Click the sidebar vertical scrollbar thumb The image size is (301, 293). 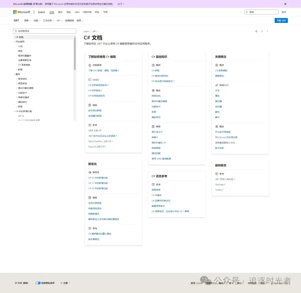75,53
